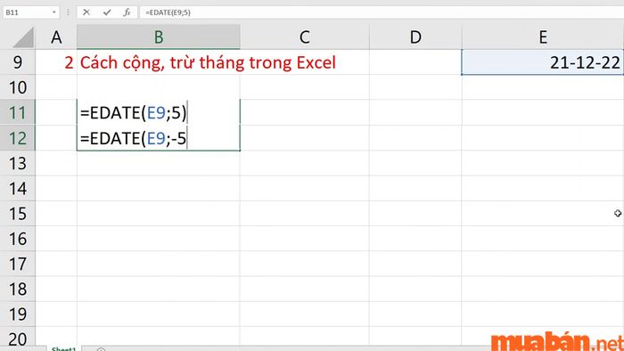Select column D header
624x351 pixels.
(x=415, y=37)
